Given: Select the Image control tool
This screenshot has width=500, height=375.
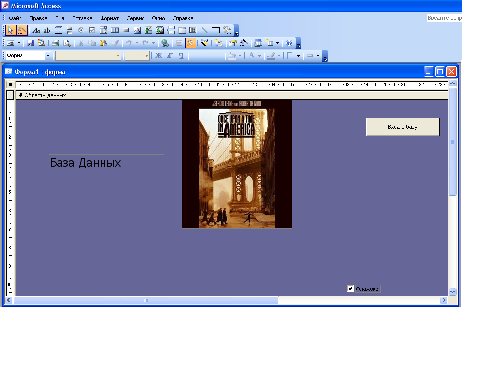Looking at the screenshot, I should (x=137, y=30).
